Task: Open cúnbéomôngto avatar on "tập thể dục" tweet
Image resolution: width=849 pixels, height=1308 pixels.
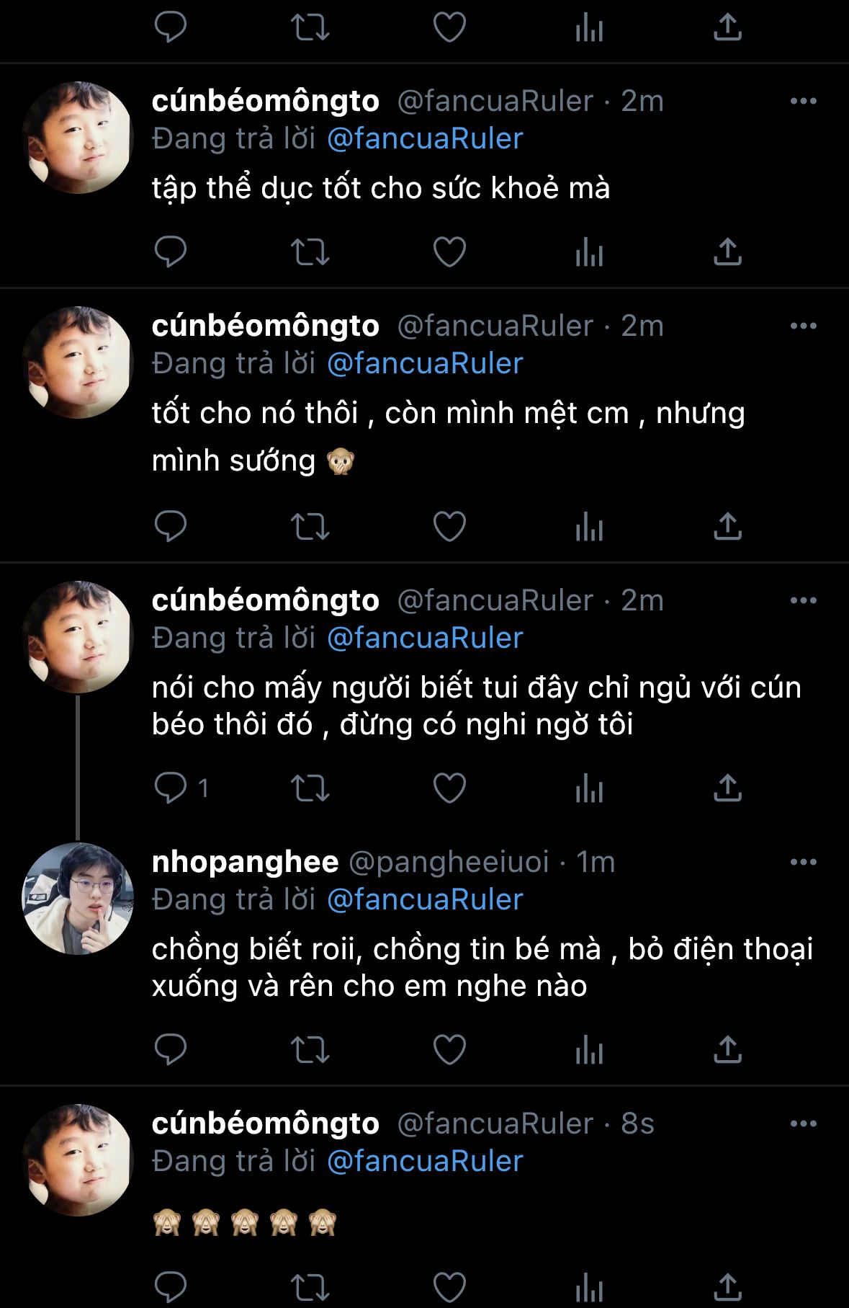Action: tap(78, 138)
